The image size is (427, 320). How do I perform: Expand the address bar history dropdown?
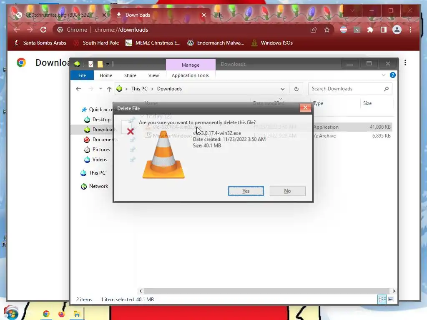click(x=282, y=89)
